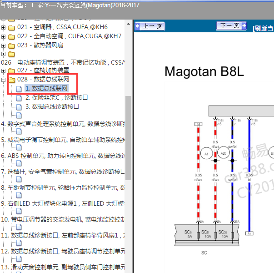Screen dimensions: 274x273
Task: Expand the 027 座椅加热装置 folder
Action: 3,71
